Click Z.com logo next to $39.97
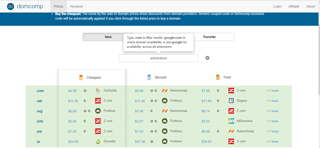Image resolution: width=320 pixels, height=148 pixels. pyautogui.click(x=231, y=142)
